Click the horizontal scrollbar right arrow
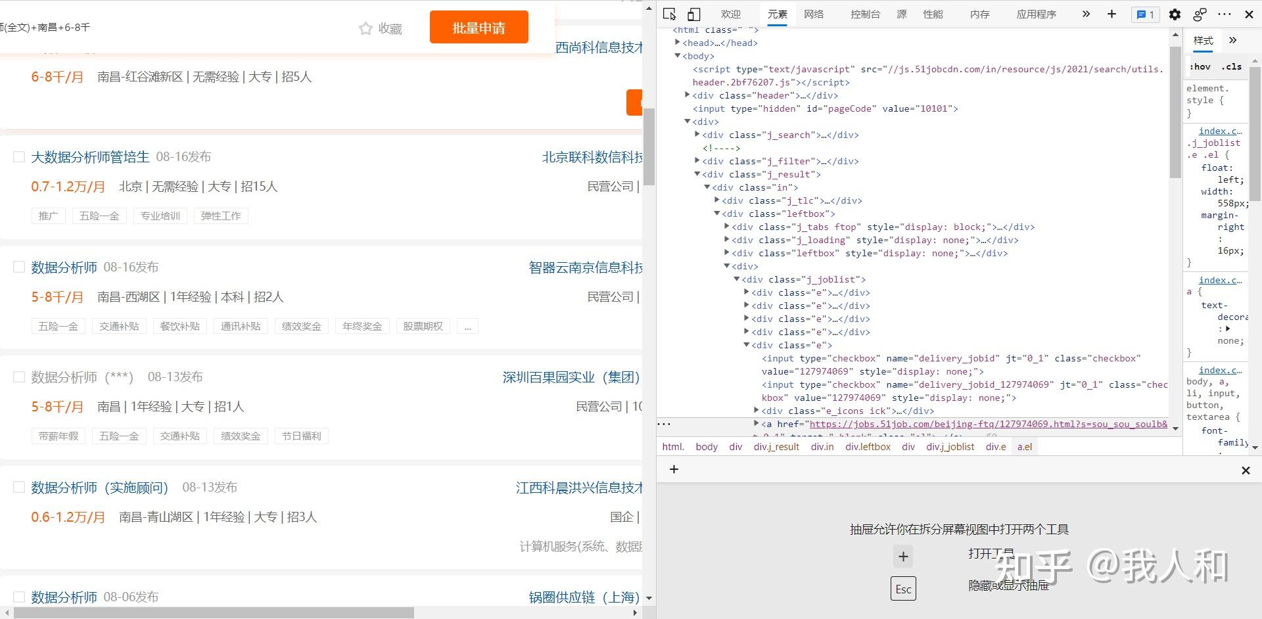This screenshot has height=619, width=1262. point(635,612)
